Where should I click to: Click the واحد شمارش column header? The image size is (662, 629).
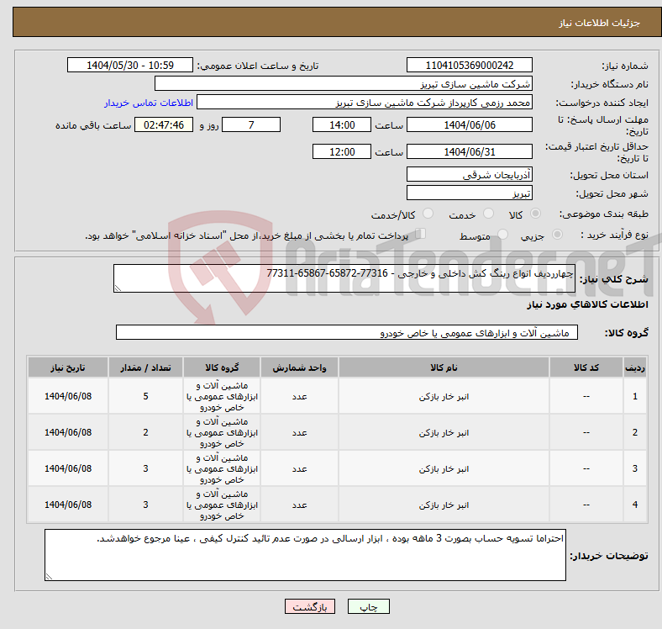(x=299, y=367)
